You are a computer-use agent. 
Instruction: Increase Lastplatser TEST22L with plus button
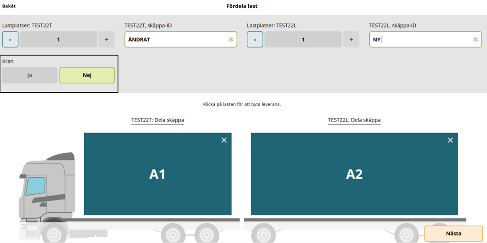pos(351,40)
